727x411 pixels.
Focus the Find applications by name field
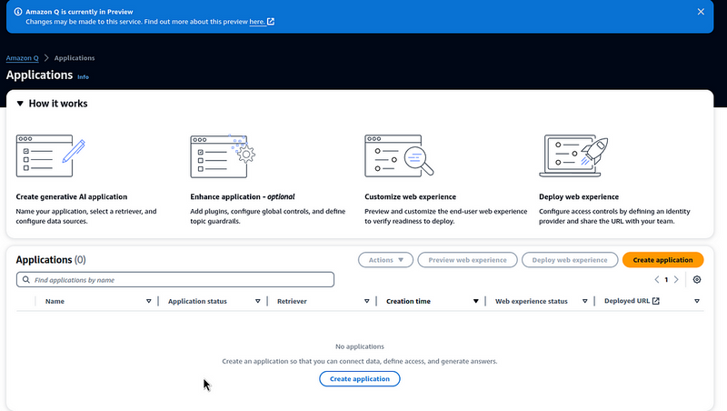175,280
